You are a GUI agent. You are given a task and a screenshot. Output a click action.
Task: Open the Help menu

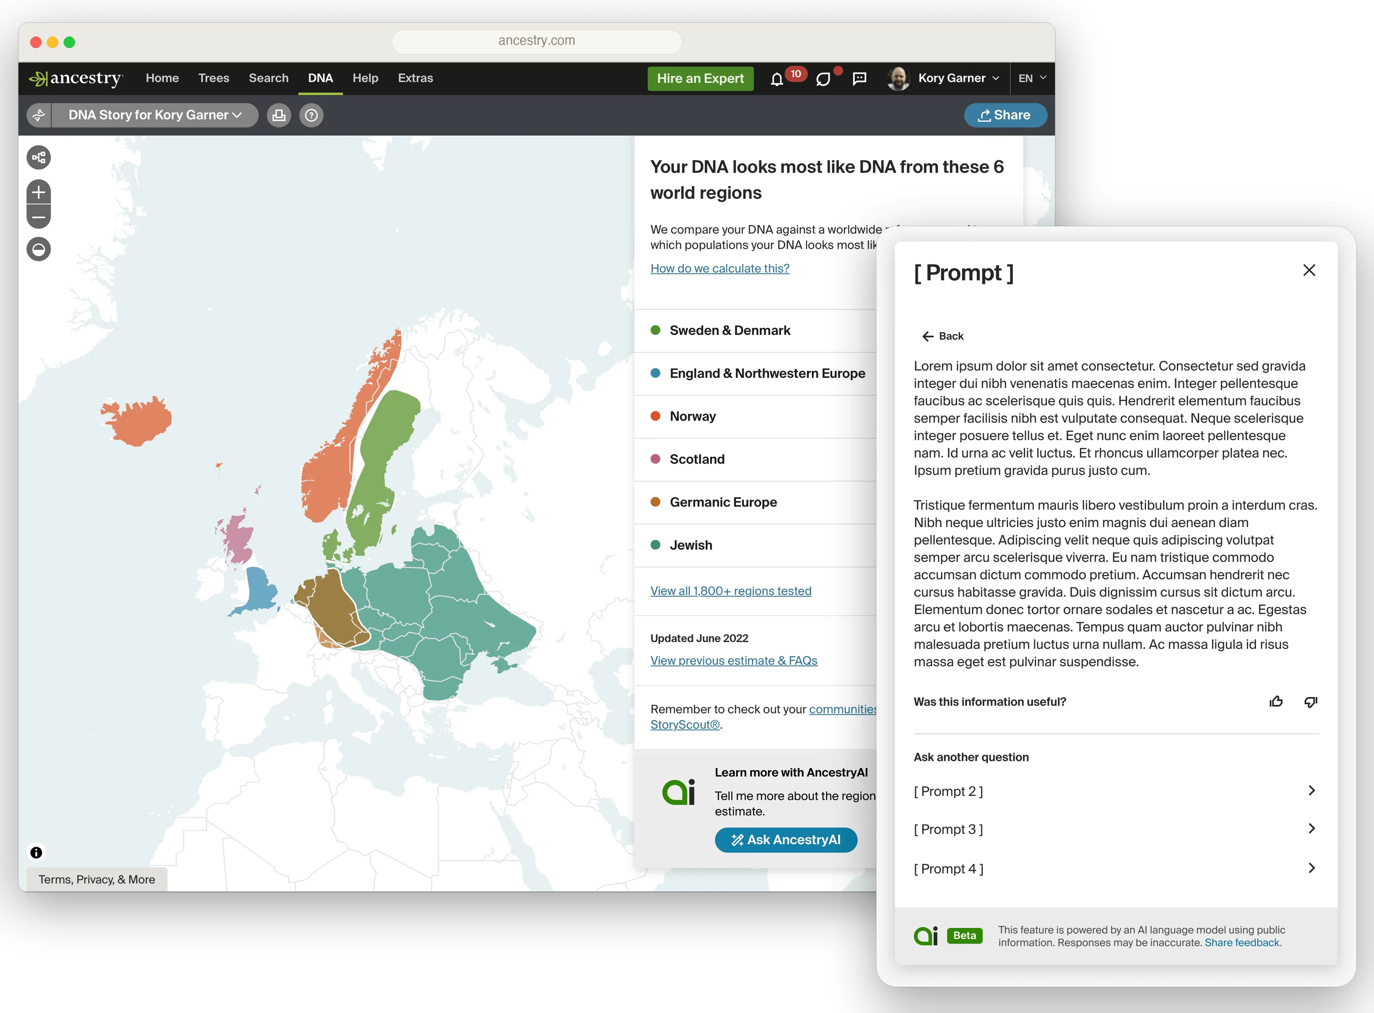click(365, 79)
